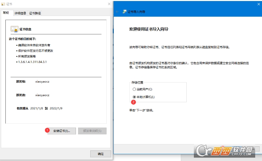Screen dimensions: 262x161
Task: Click the certificate icon in the 证书 title bar
Action: [x=3, y=4]
